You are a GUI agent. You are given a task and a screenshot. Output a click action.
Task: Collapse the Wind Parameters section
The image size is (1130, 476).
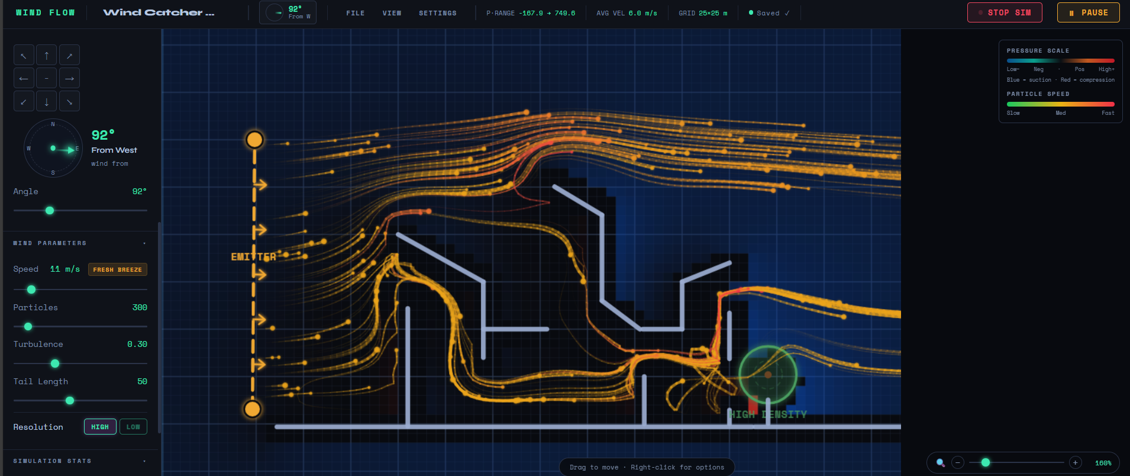pos(80,243)
